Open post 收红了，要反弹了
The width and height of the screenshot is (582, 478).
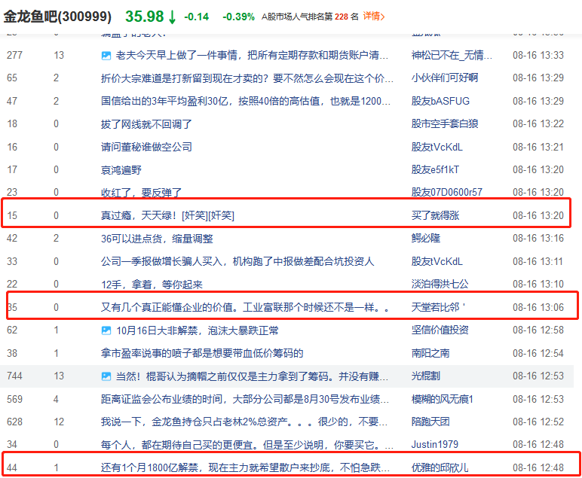pos(142,192)
